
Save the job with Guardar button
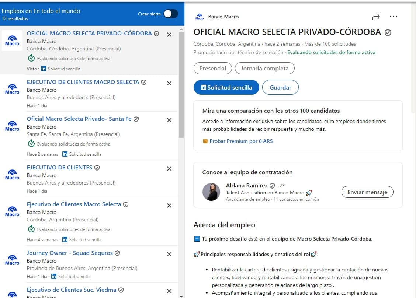coord(280,87)
